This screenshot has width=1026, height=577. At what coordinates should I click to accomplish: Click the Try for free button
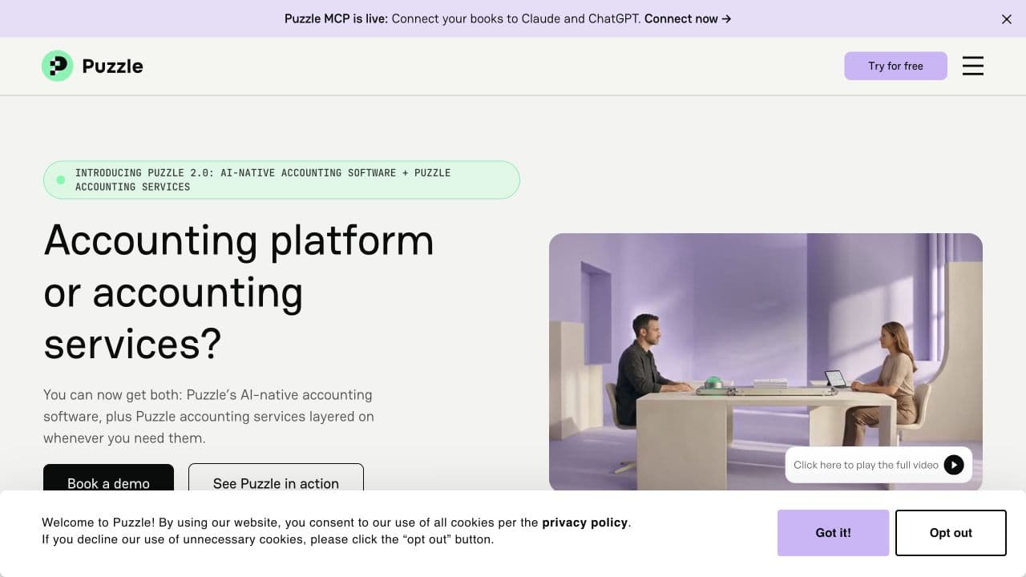[x=895, y=66]
